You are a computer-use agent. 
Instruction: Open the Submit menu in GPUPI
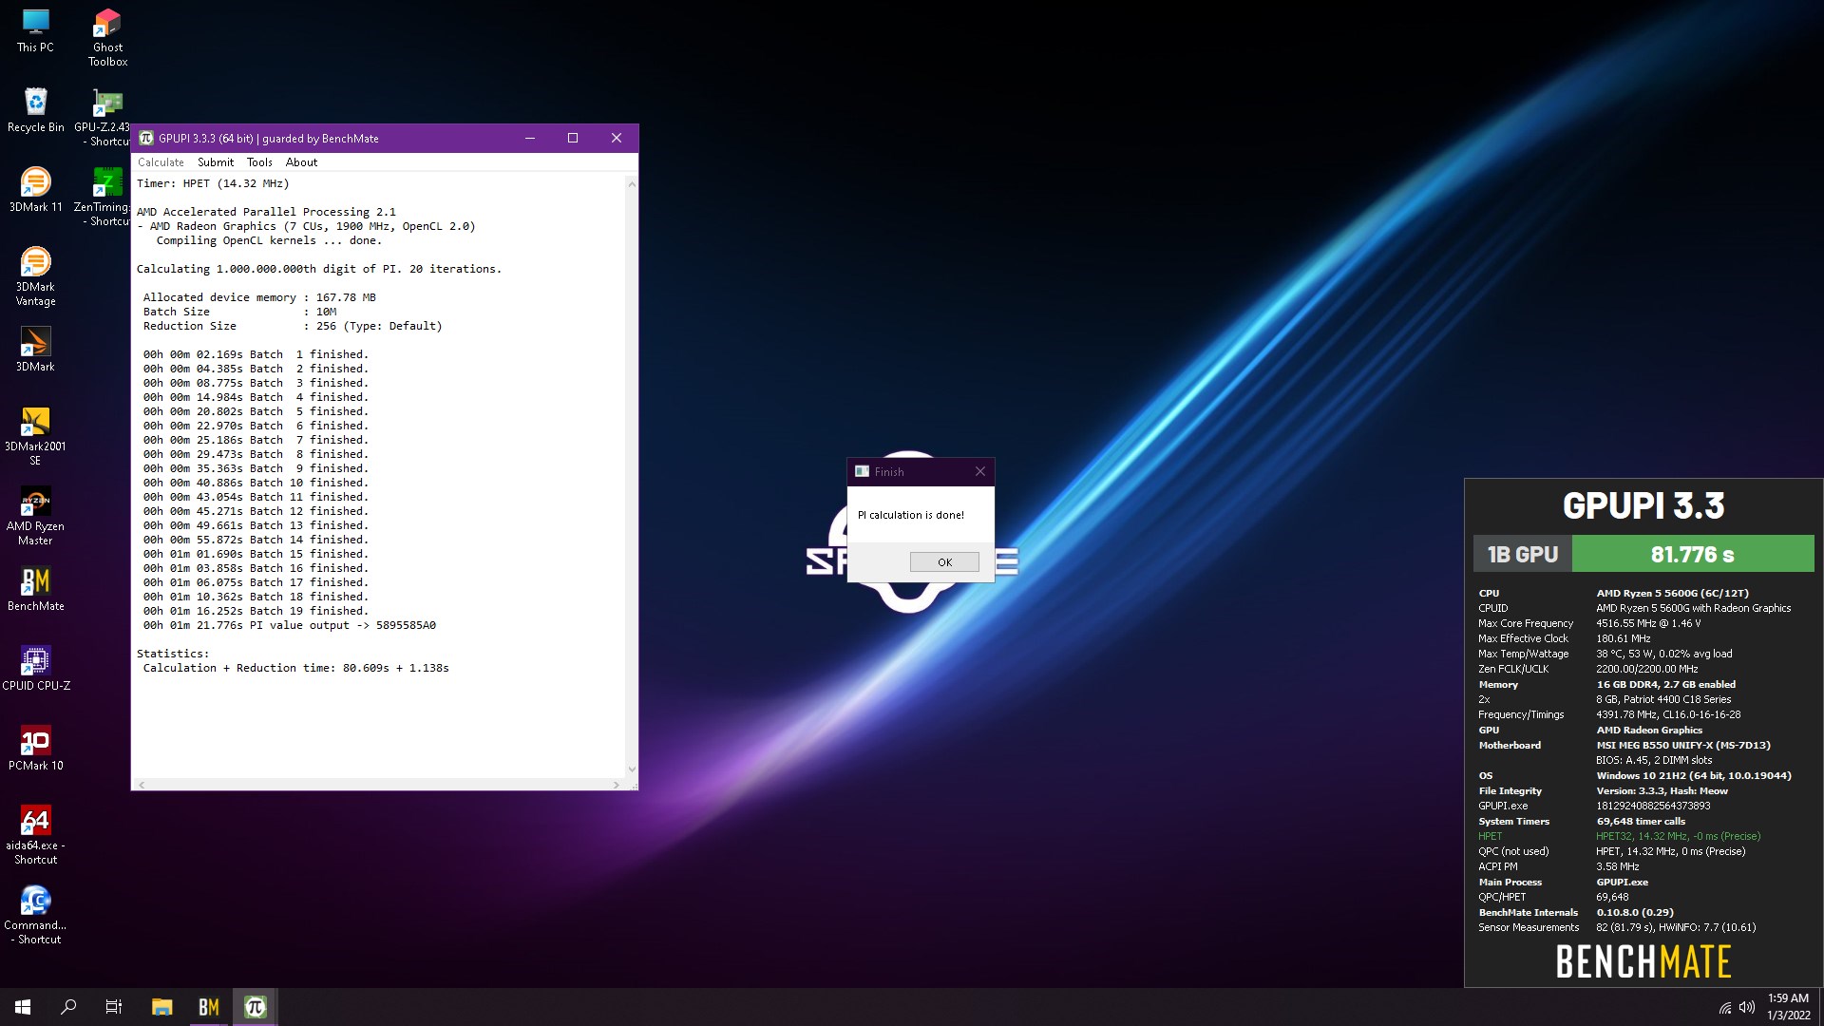click(216, 162)
